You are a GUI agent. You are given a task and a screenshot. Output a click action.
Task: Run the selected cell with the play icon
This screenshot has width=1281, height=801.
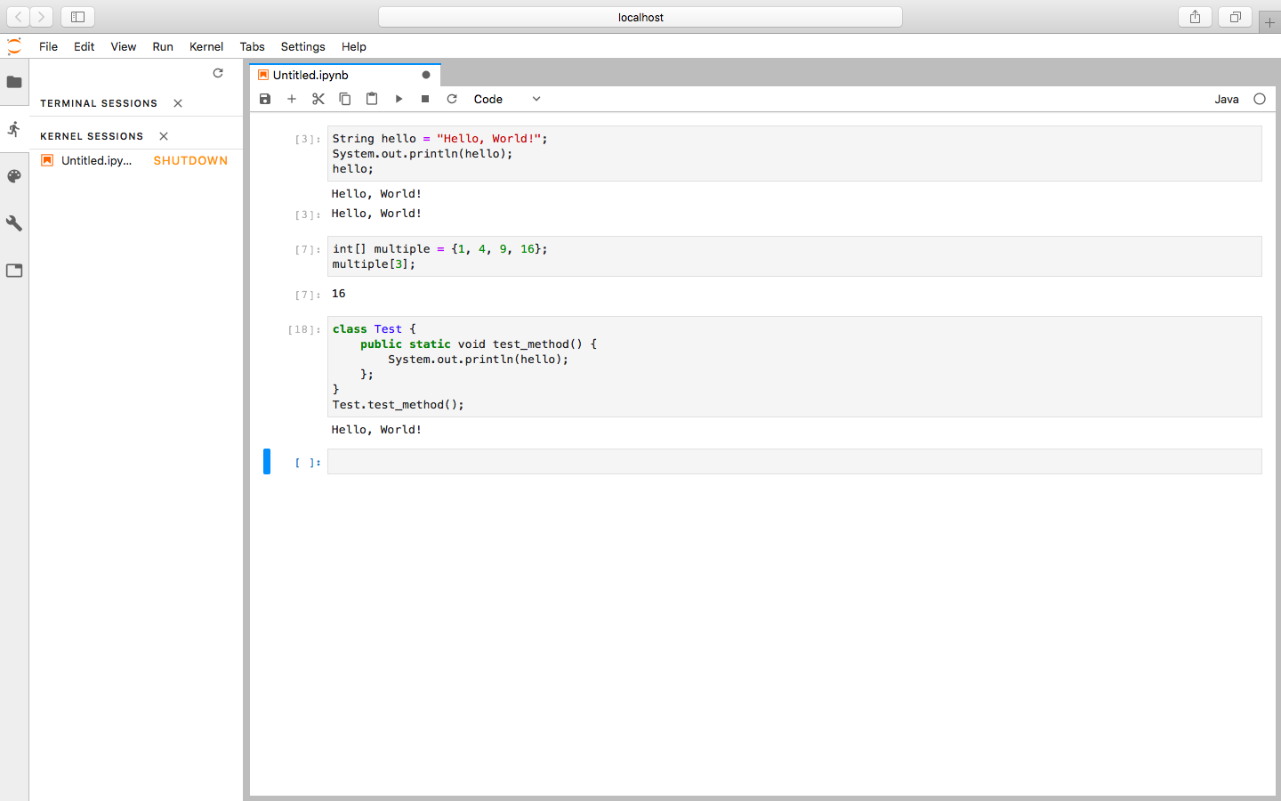[x=399, y=99]
